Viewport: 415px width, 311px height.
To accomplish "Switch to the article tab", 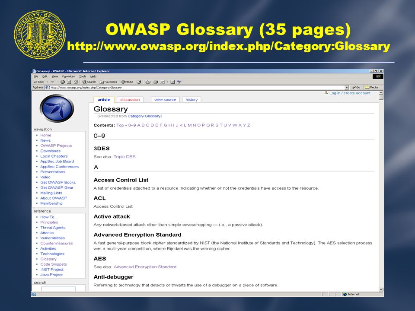I will point(104,100).
